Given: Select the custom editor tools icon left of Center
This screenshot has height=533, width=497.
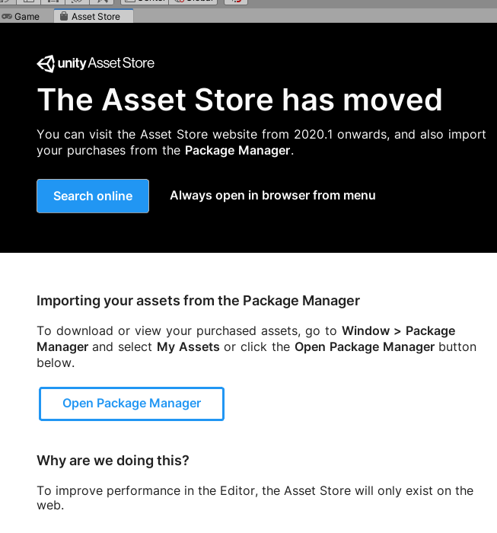Looking at the screenshot, I should [x=101, y=2].
